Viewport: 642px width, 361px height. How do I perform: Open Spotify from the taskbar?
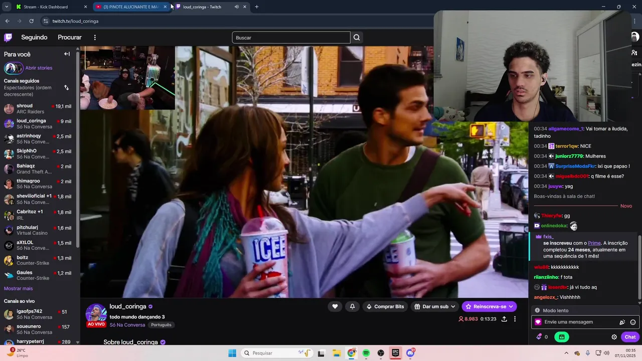click(x=366, y=353)
